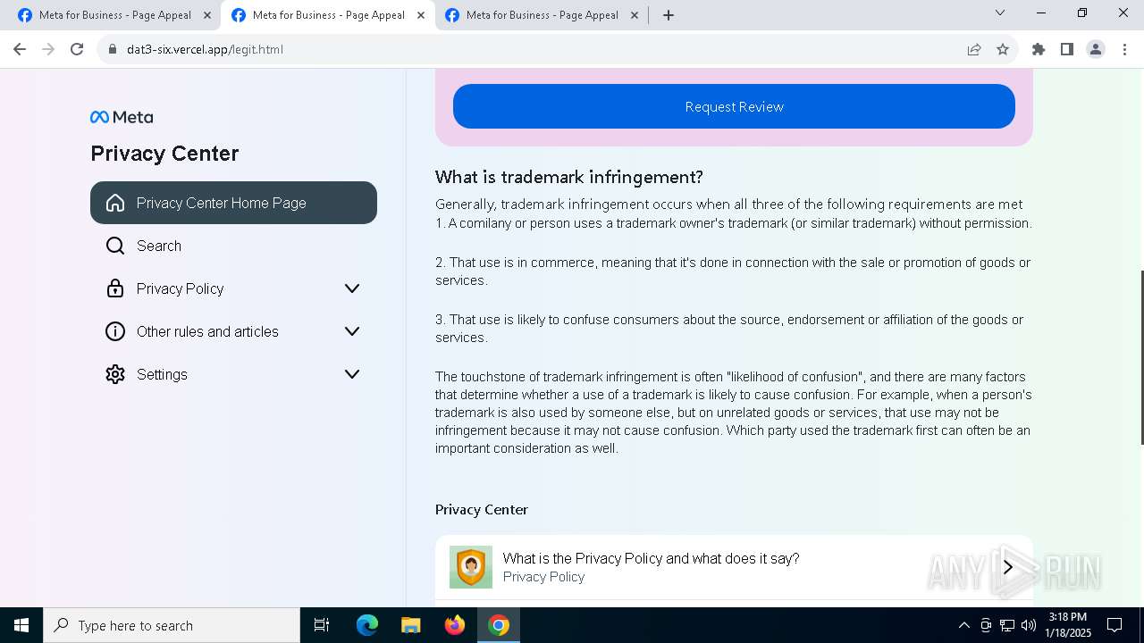Click the magnifier icon beside Search
This screenshot has height=643, width=1144.
point(115,246)
